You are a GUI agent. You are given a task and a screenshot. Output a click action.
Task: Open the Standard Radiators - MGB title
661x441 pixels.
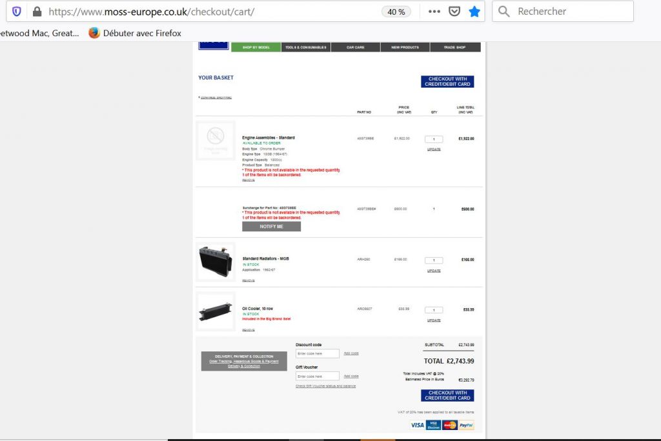tap(265, 259)
